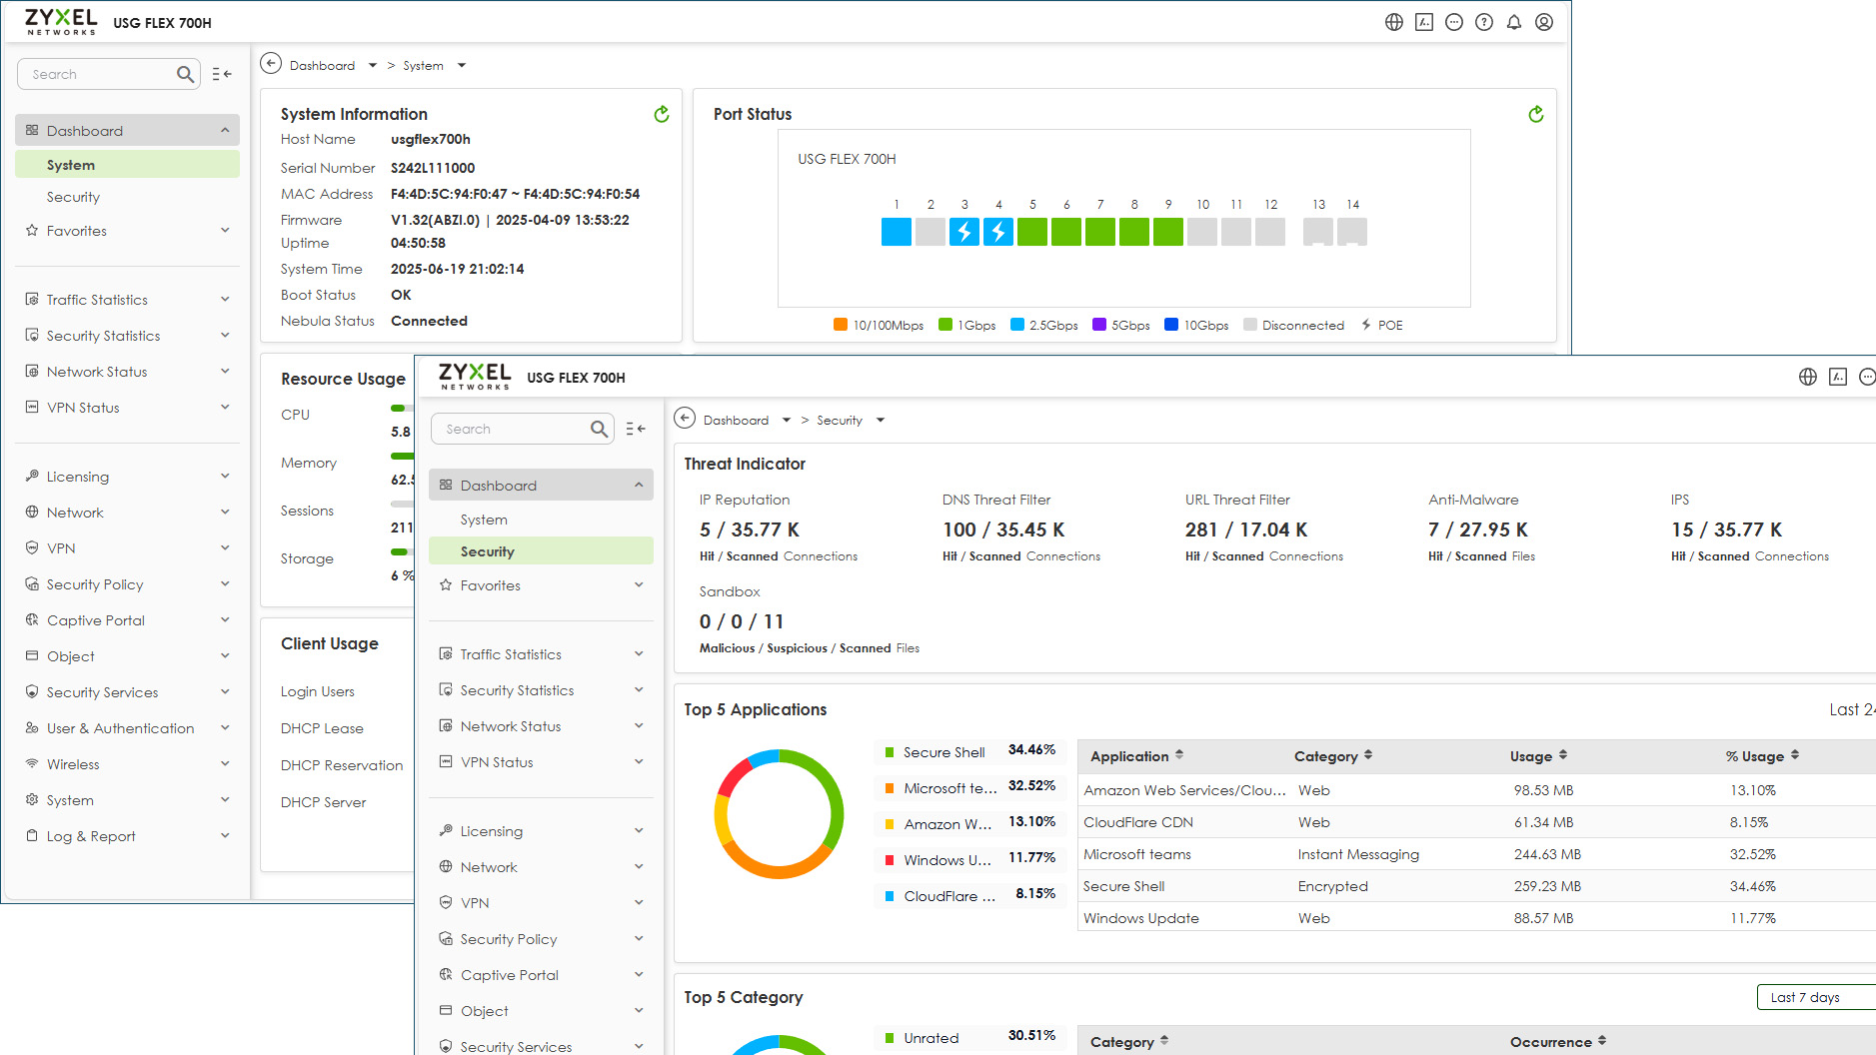The image size is (1876, 1055).
Task: Click PoE port 3 in Port Status
Action: pos(964,232)
